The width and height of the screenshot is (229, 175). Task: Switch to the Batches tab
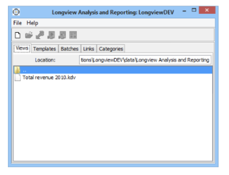[69, 49]
